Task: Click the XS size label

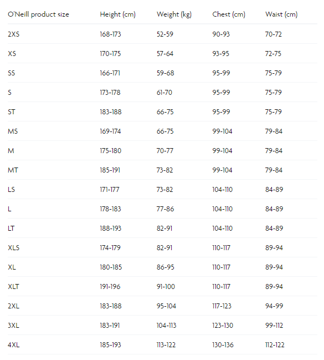Action: point(12,54)
